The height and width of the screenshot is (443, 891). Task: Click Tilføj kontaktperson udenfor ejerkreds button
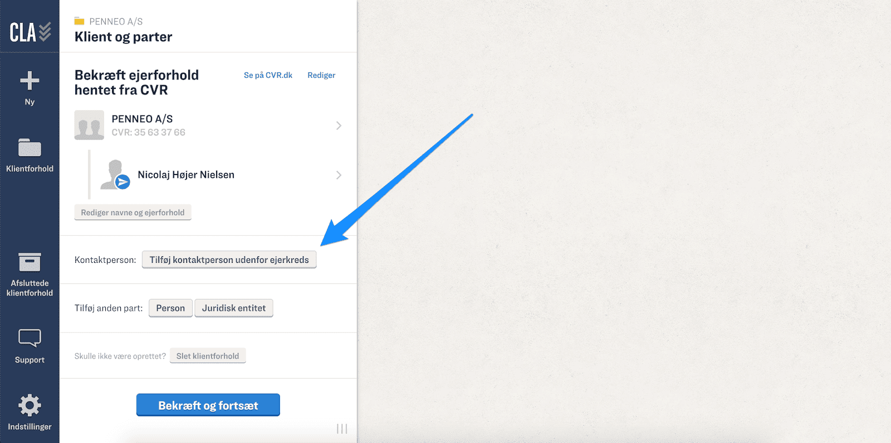click(x=229, y=260)
